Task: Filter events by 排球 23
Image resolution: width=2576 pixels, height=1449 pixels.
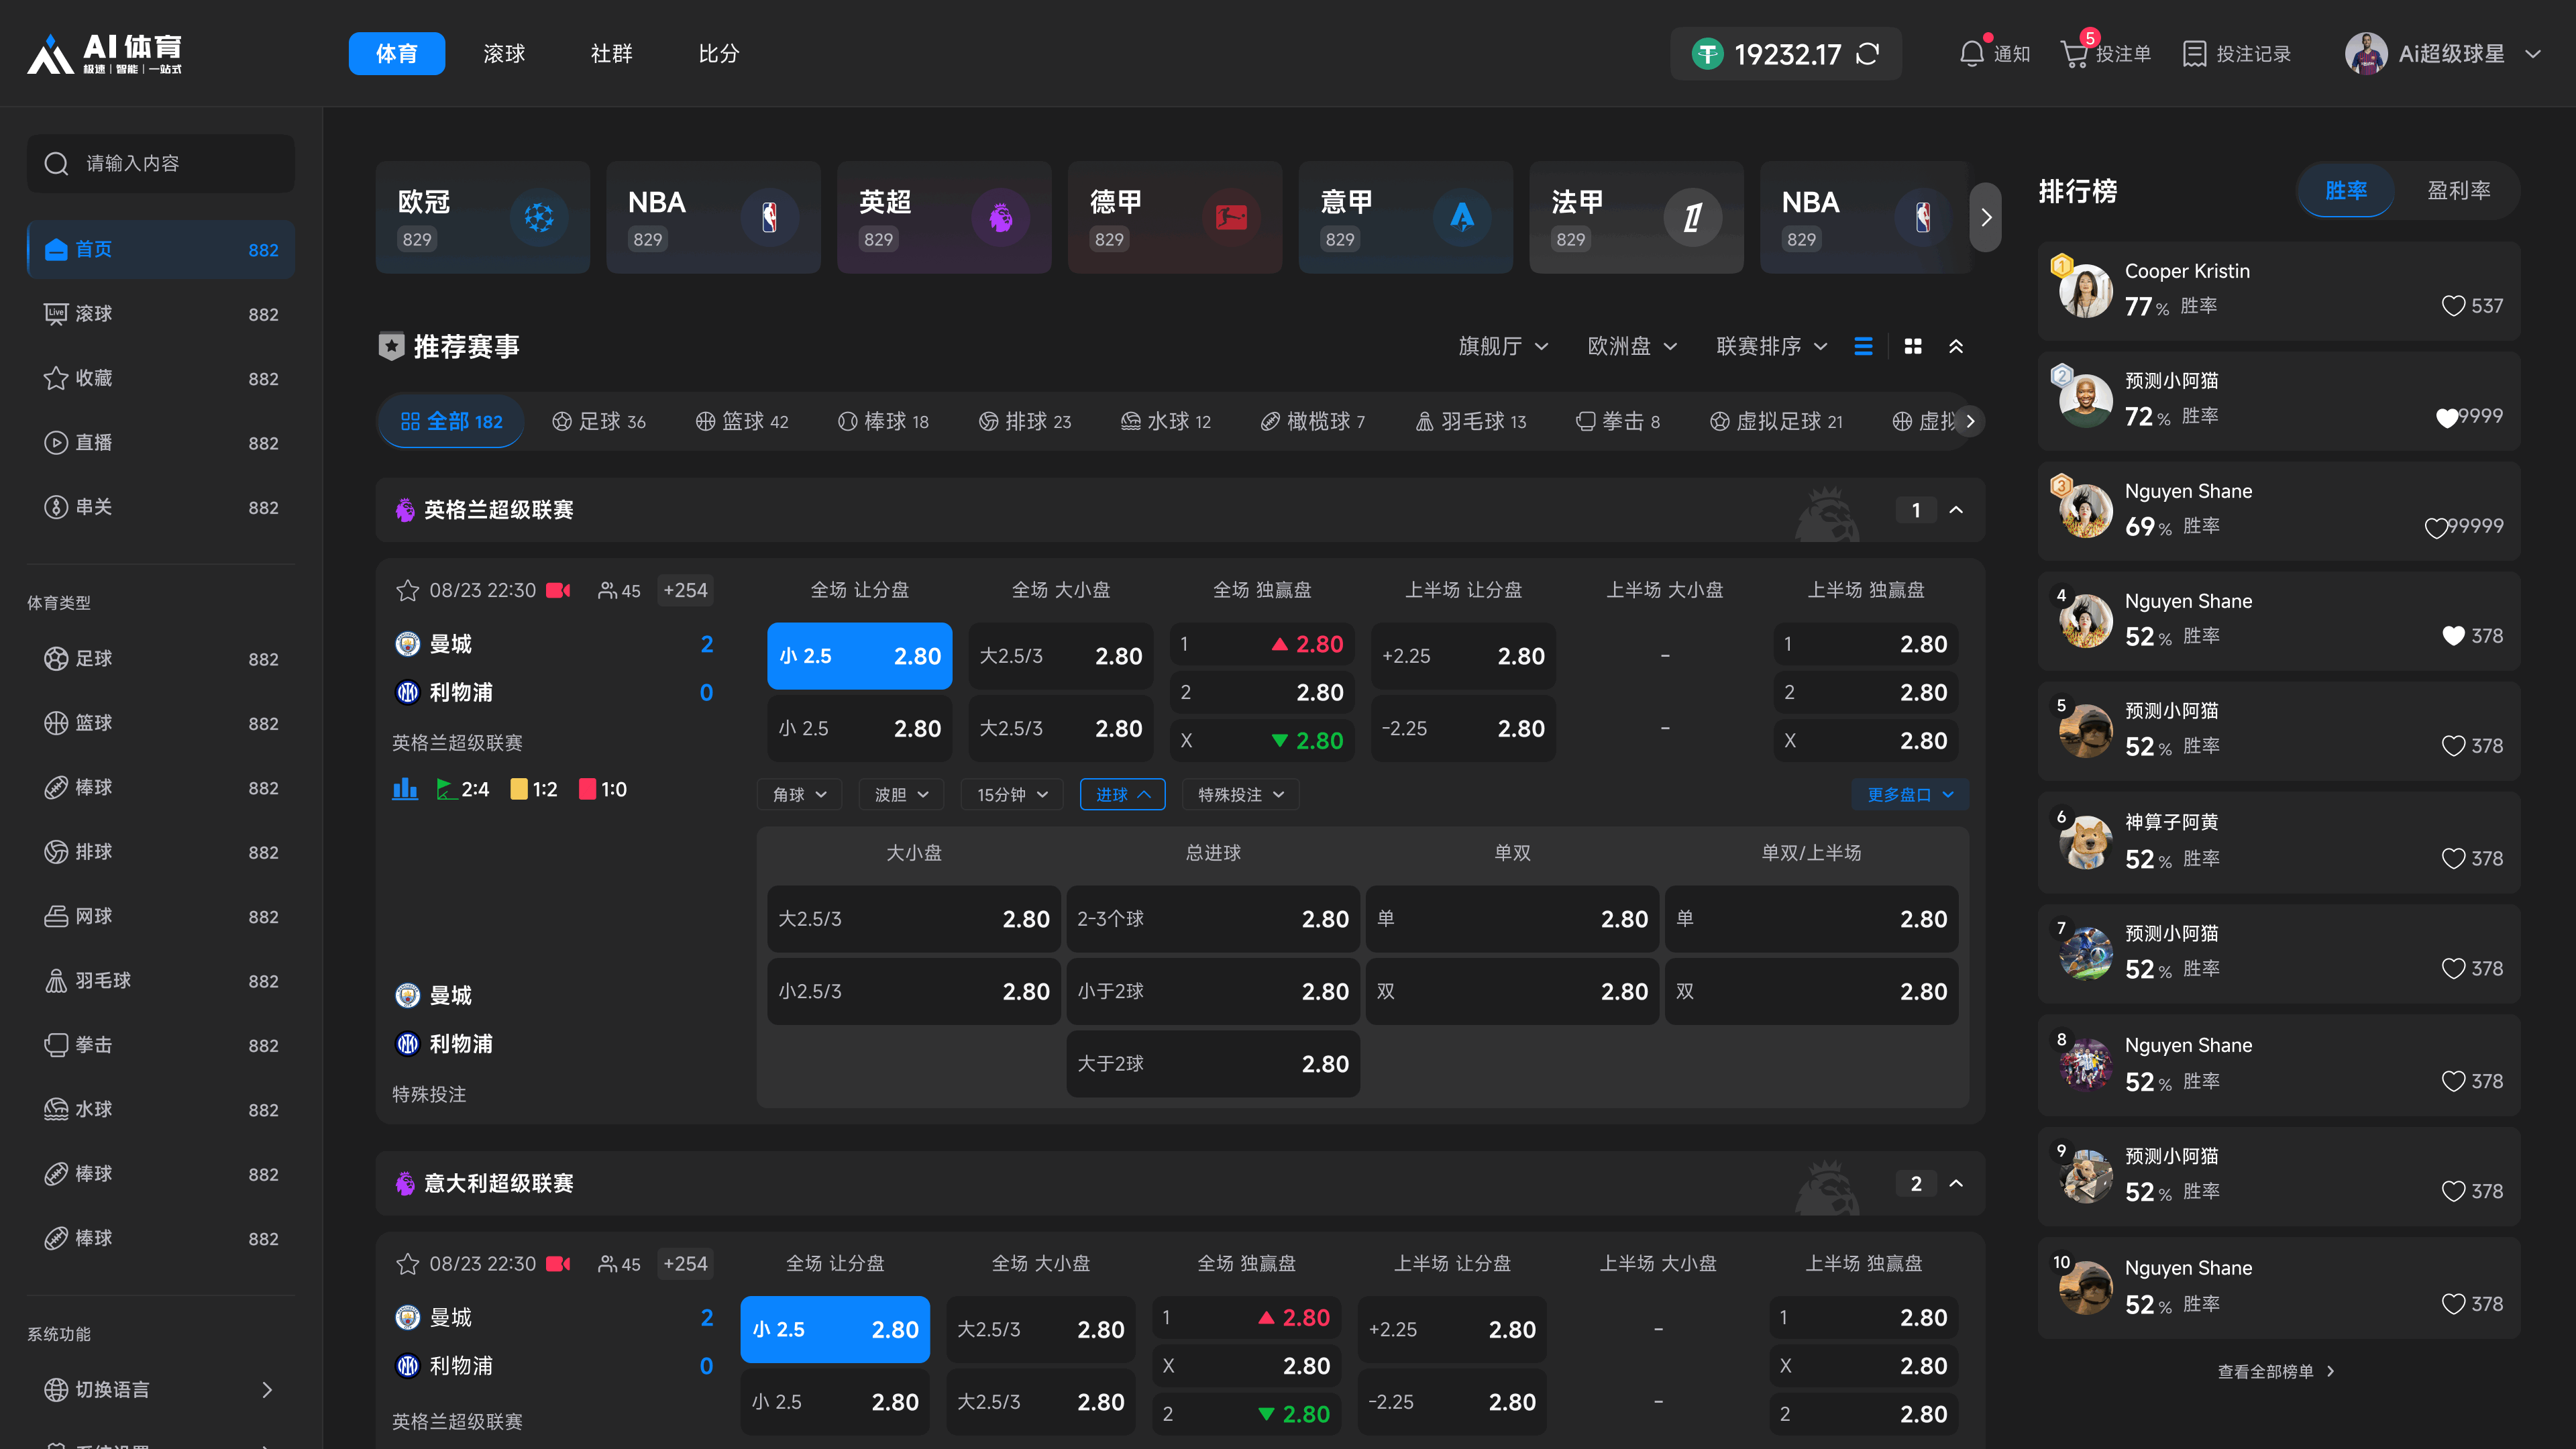Action: [x=1025, y=421]
